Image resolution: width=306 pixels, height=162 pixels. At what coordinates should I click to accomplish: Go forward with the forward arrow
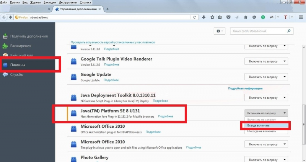coord(10,17)
